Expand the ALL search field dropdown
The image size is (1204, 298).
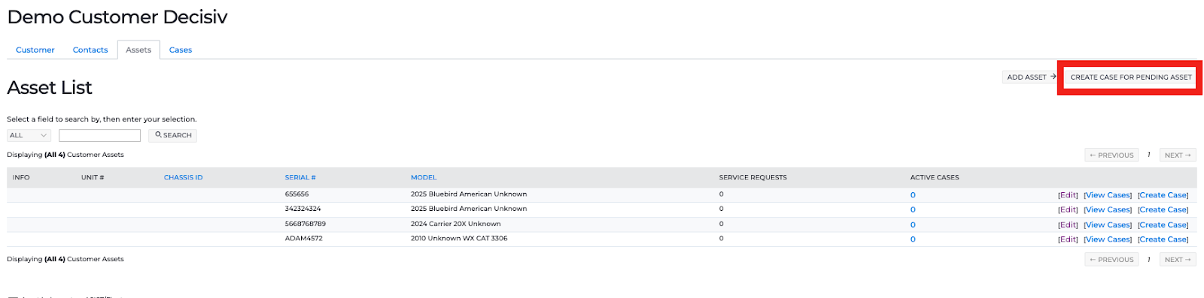coord(29,136)
